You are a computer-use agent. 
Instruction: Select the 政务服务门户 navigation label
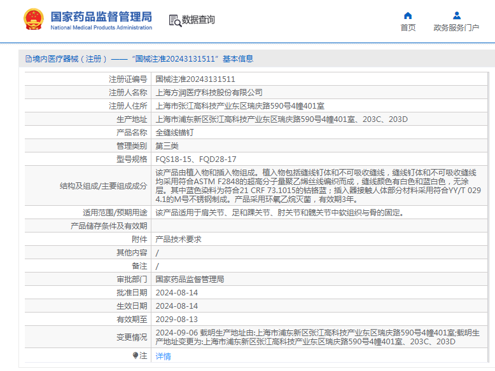coord(456,28)
